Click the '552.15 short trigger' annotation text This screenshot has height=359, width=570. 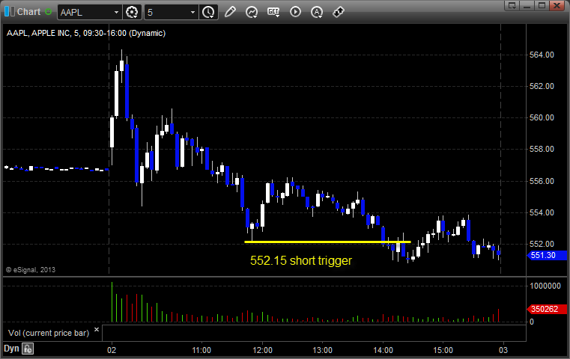[301, 260]
